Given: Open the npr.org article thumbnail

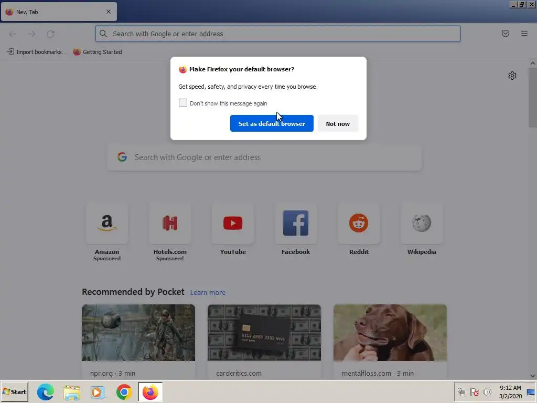Looking at the screenshot, I should pyautogui.click(x=138, y=332).
